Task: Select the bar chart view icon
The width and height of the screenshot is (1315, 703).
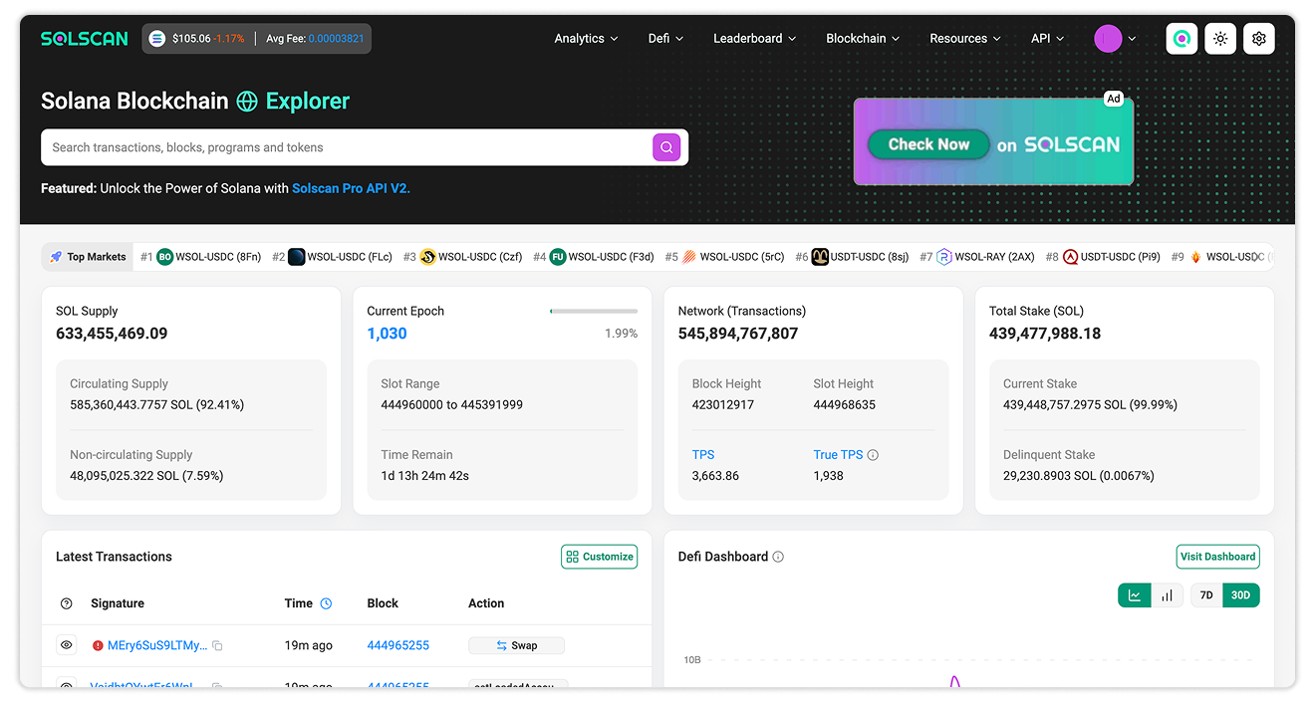Action: pyautogui.click(x=1167, y=595)
